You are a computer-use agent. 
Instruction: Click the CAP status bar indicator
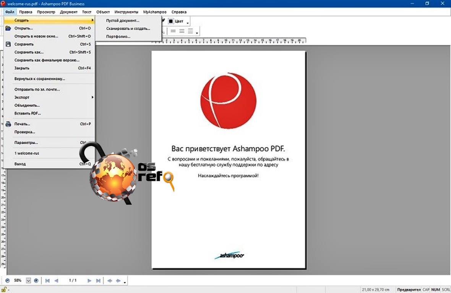(x=426, y=290)
